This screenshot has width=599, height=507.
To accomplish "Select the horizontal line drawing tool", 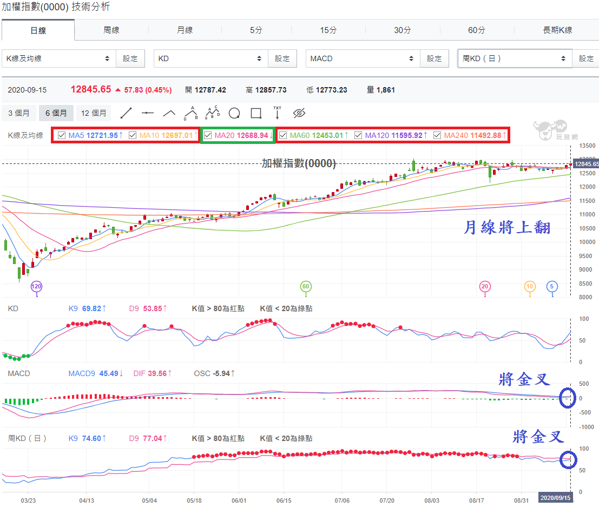I will click(148, 113).
